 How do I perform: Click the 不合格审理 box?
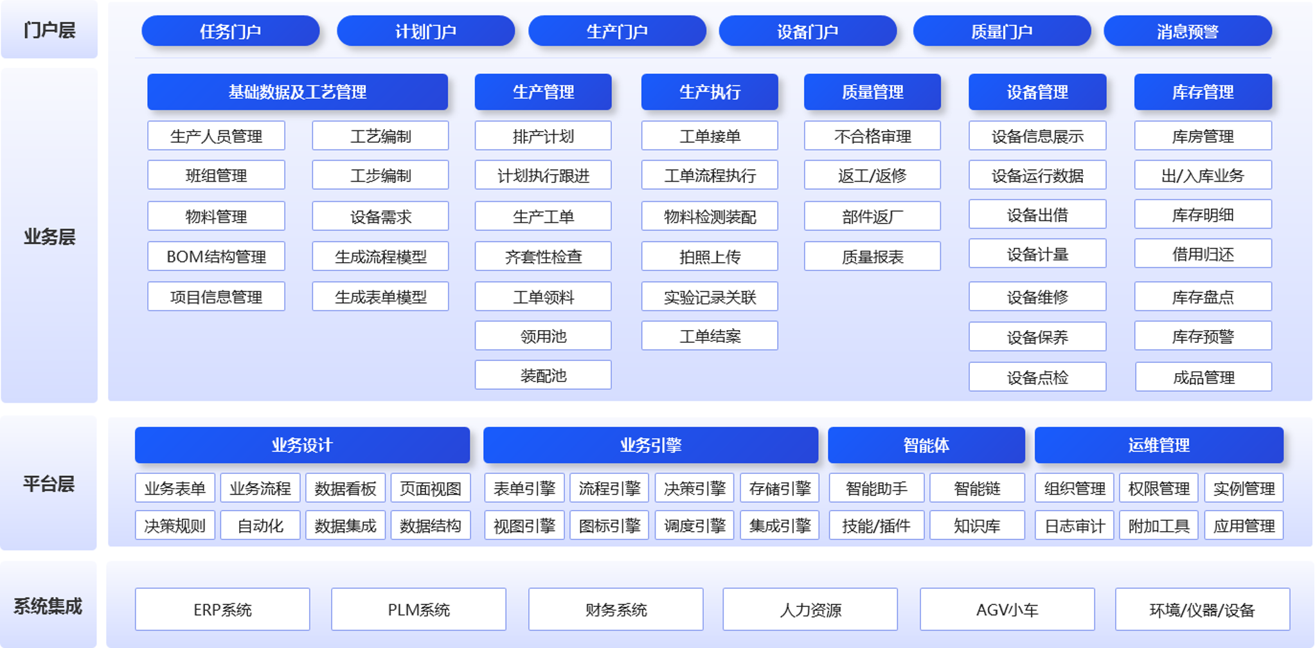[x=872, y=136]
